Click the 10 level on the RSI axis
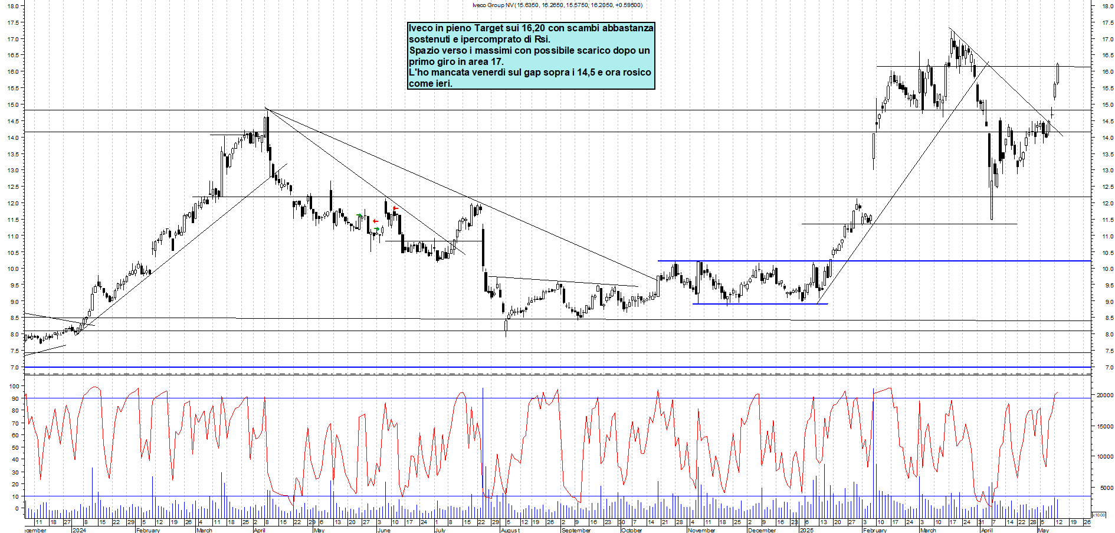 (15, 497)
